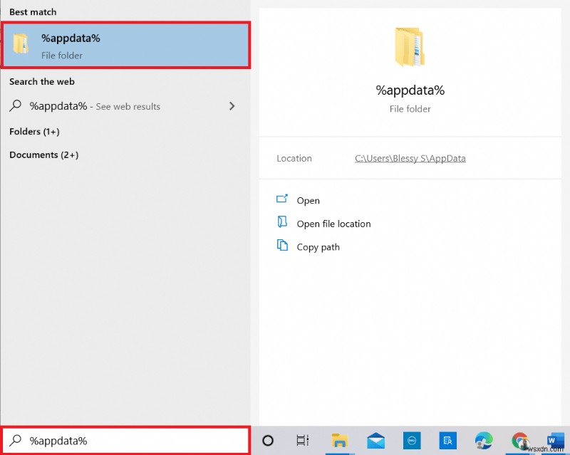This screenshot has height=455, width=570.
Task: Open Task View on the taskbar
Action: tap(302, 441)
